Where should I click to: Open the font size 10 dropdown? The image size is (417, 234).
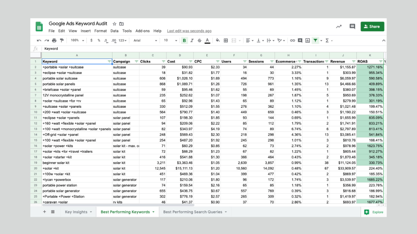(170, 40)
